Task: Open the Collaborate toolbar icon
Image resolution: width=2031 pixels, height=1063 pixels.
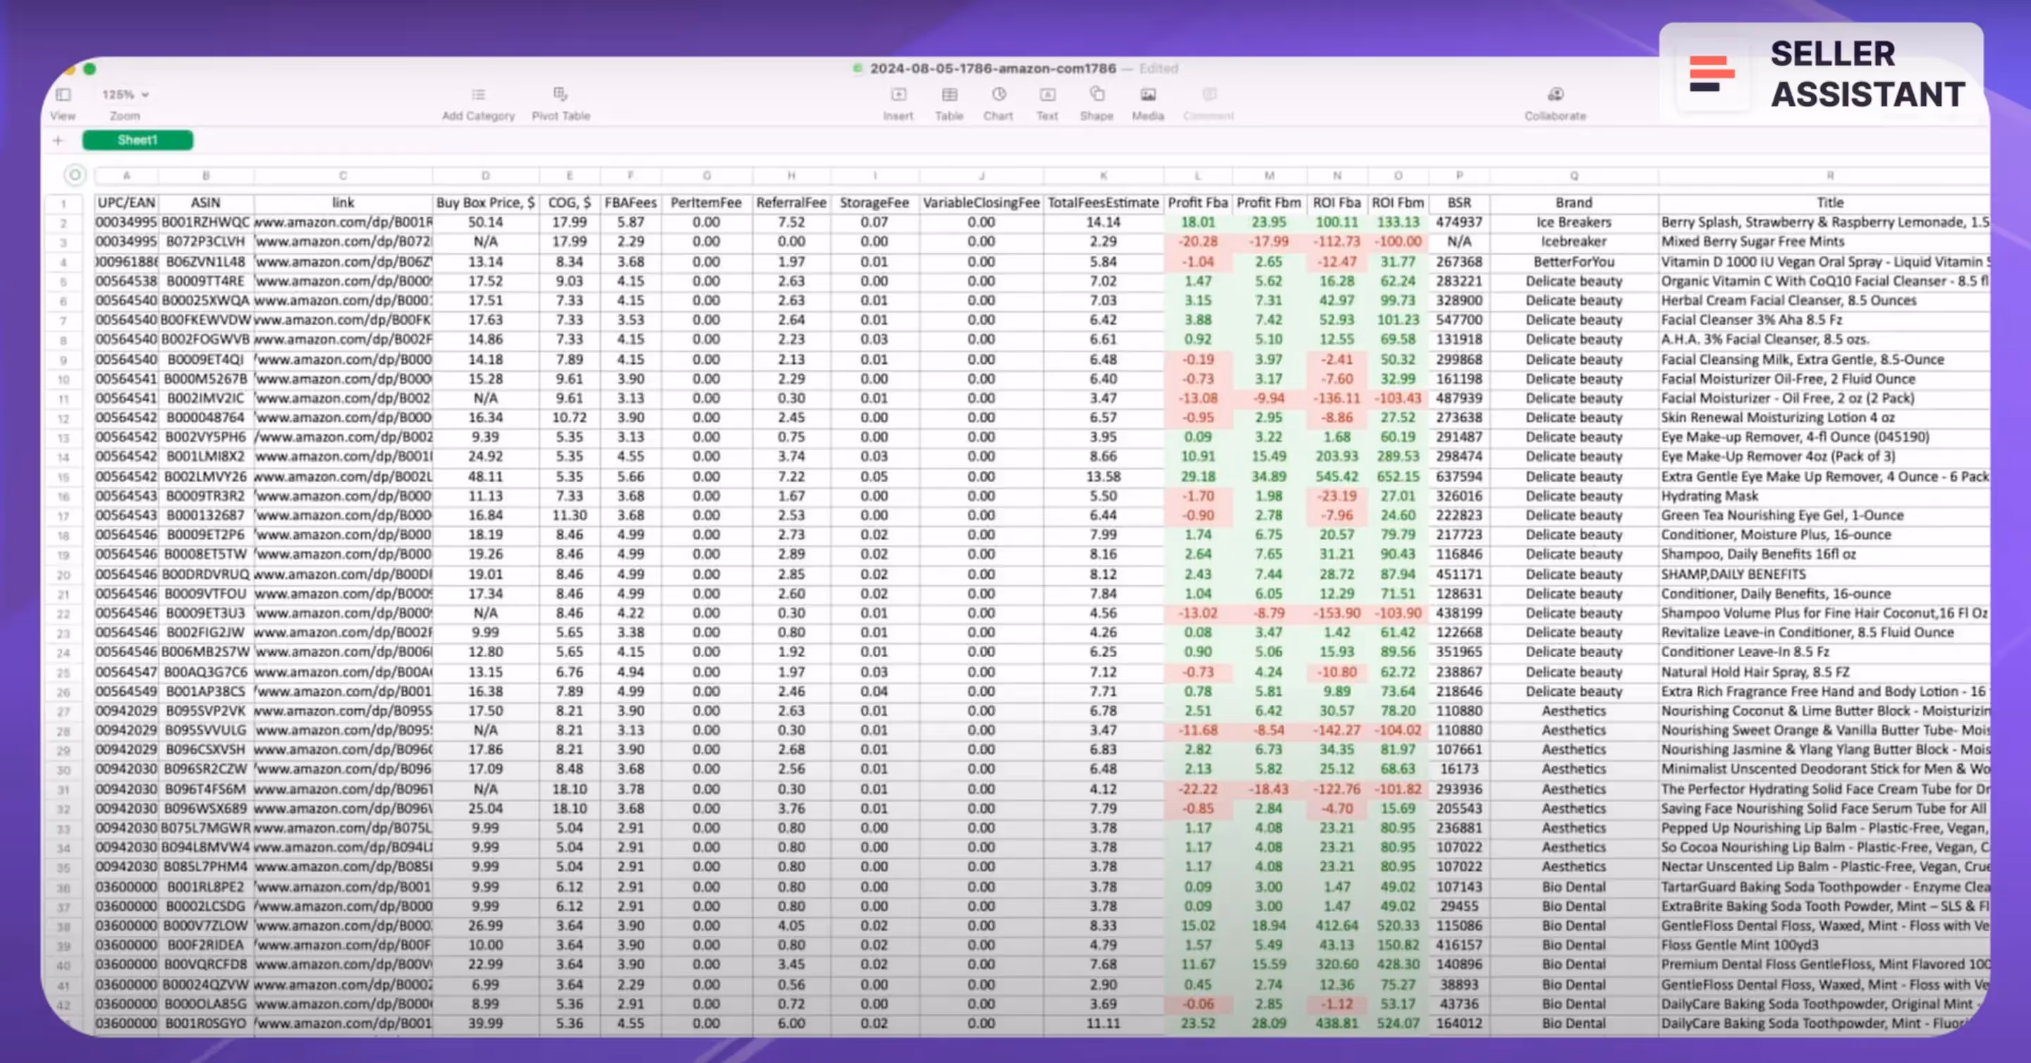Action: pos(1555,94)
